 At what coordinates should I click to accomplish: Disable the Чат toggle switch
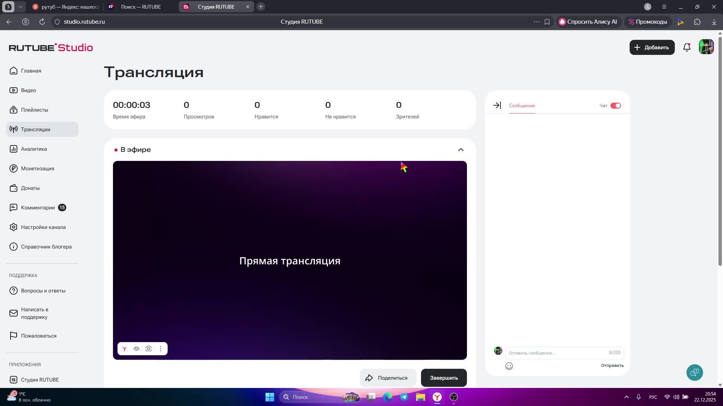point(615,106)
